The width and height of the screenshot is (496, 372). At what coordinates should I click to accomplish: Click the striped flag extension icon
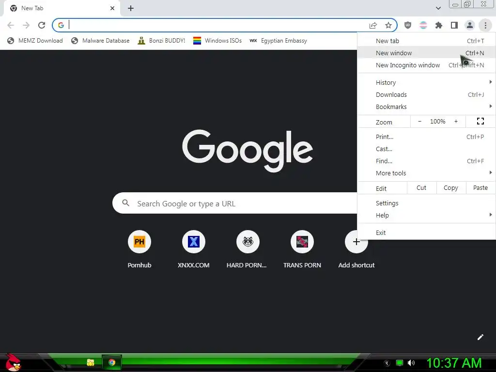(x=423, y=25)
